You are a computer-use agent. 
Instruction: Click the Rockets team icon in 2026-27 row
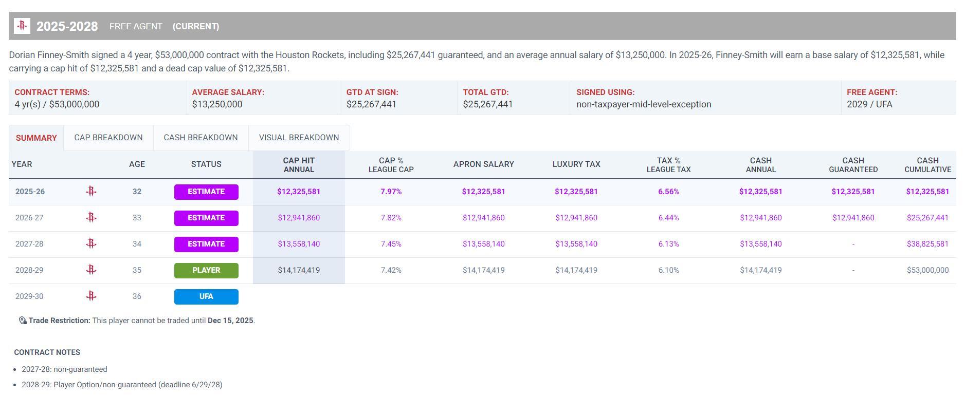(91, 218)
